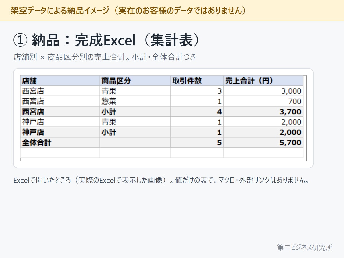
Task: Select the sales value '700' cell
Action: coord(263,101)
